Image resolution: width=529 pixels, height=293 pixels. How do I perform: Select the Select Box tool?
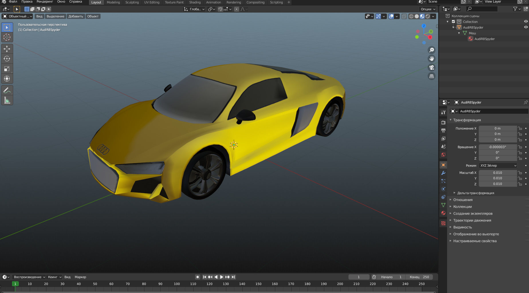7,27
